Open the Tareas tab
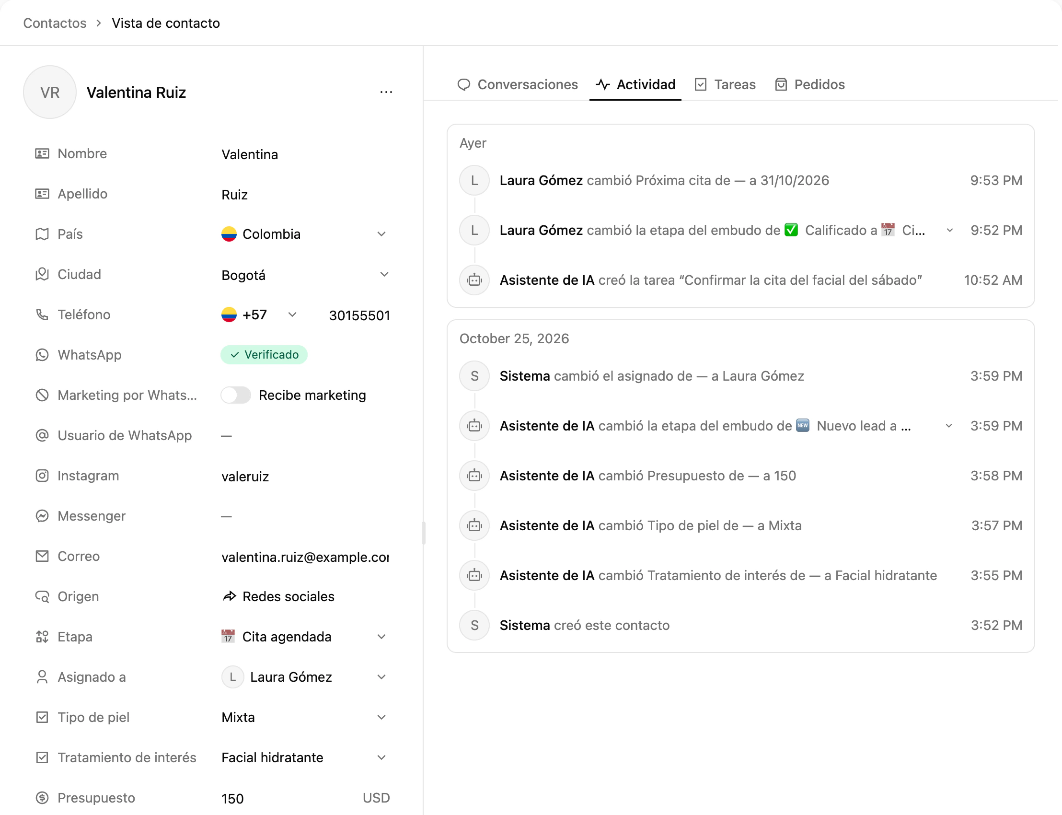 click(725, 84)
